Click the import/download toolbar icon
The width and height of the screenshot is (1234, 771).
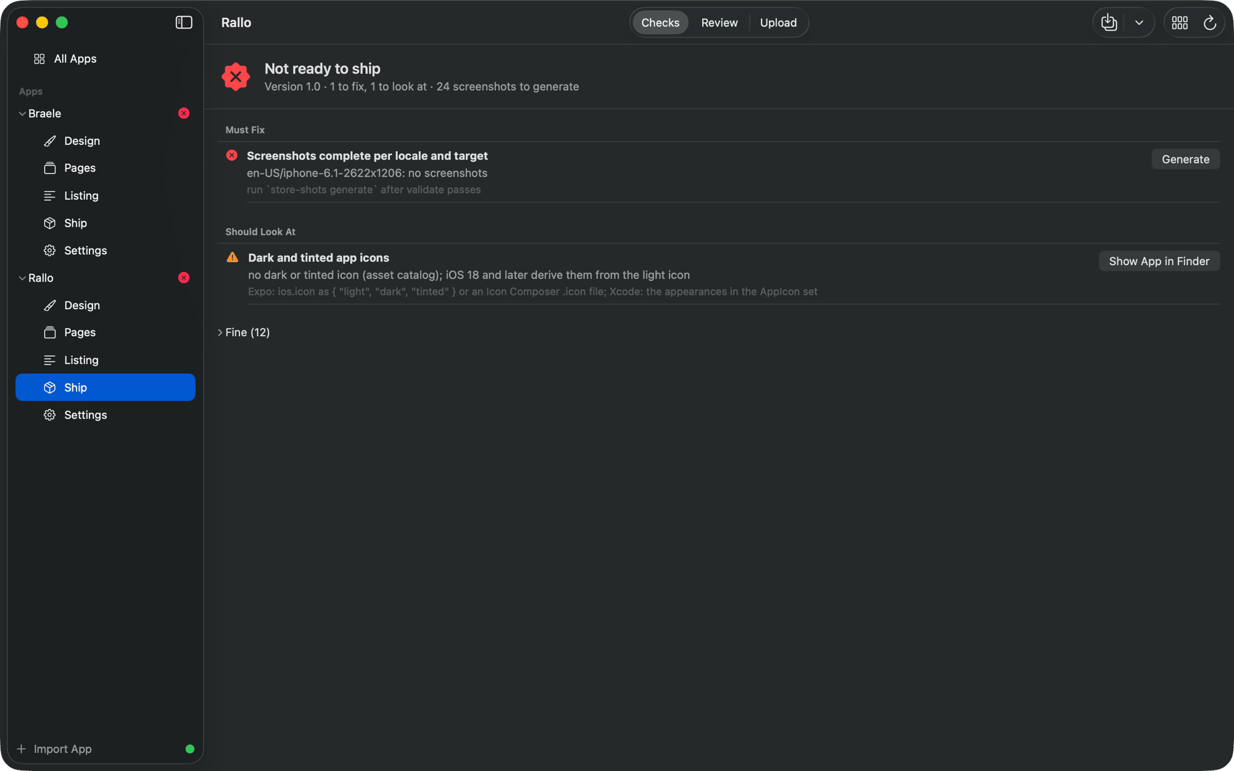1109,23
